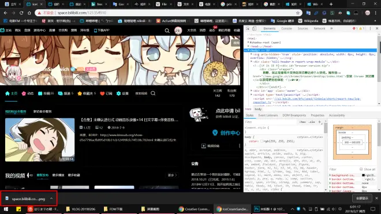
Task: Expand the head element node
Action: (248, 46)
